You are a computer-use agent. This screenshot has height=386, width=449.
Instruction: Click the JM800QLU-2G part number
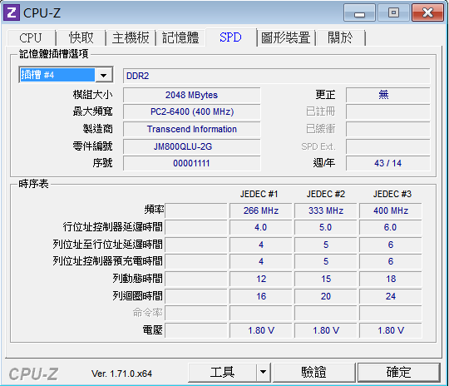coord(191,146)
